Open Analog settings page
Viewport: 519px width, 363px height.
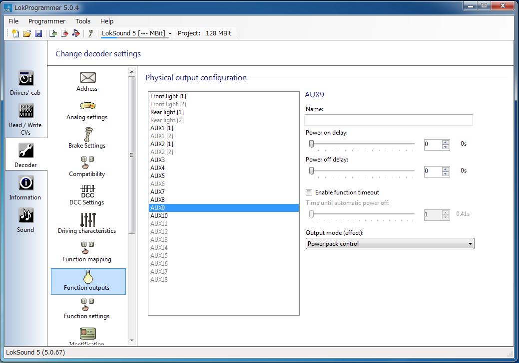[x=87, y=111]
